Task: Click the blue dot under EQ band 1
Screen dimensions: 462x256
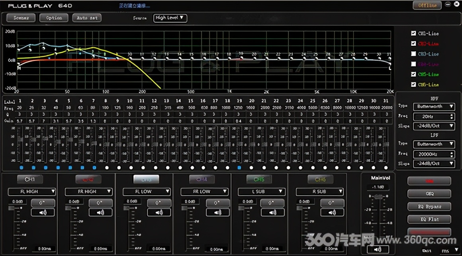Action: pyautogui.click(x=21, y=167)
